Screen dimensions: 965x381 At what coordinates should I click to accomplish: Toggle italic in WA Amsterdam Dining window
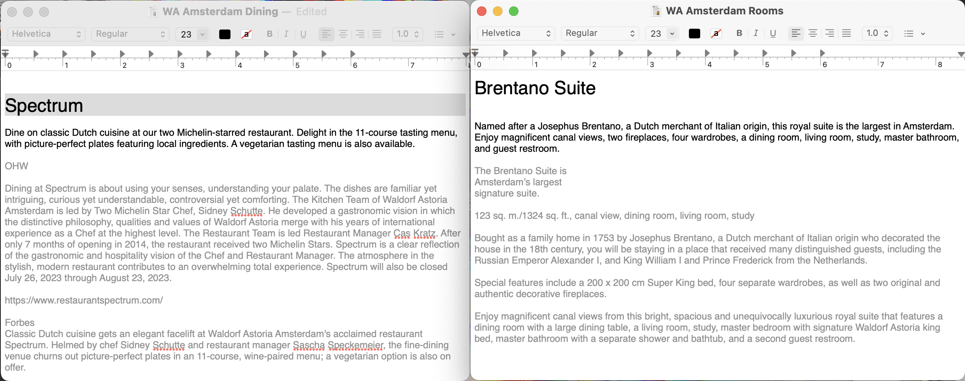pyautogui.click(x=286, y=34)
